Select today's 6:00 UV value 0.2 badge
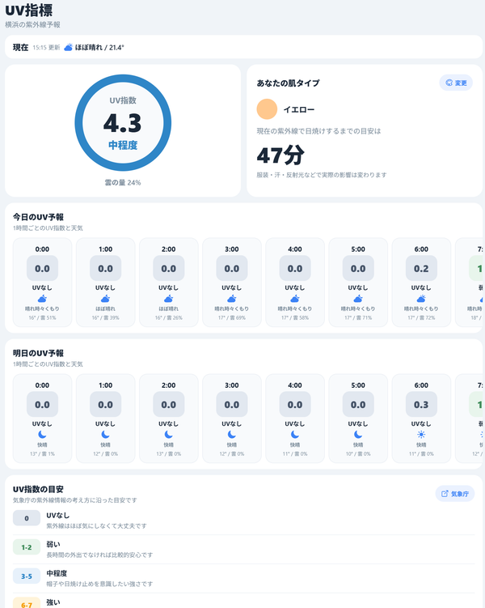Image resolution: width=485 pixels, height=608 pixels. coord(421,268)
